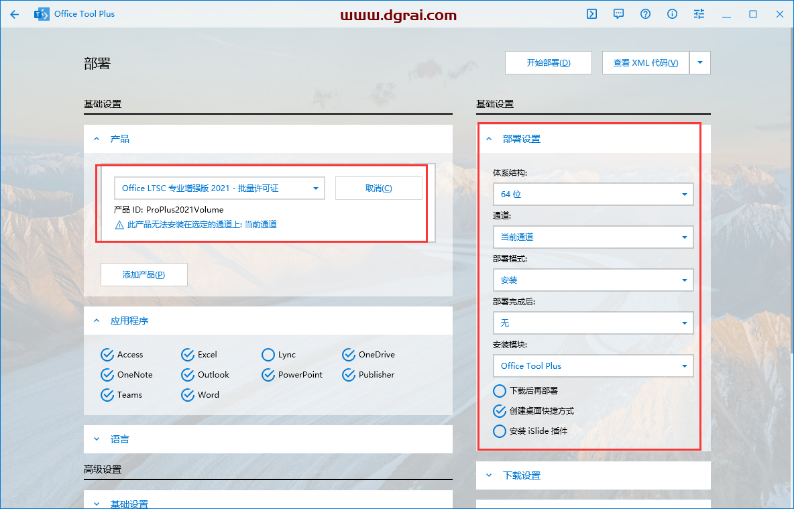Expand the collapsed 语言 section

pos(97,439)
